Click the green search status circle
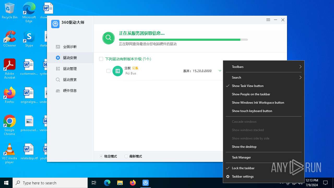 (x=109, y=38)
